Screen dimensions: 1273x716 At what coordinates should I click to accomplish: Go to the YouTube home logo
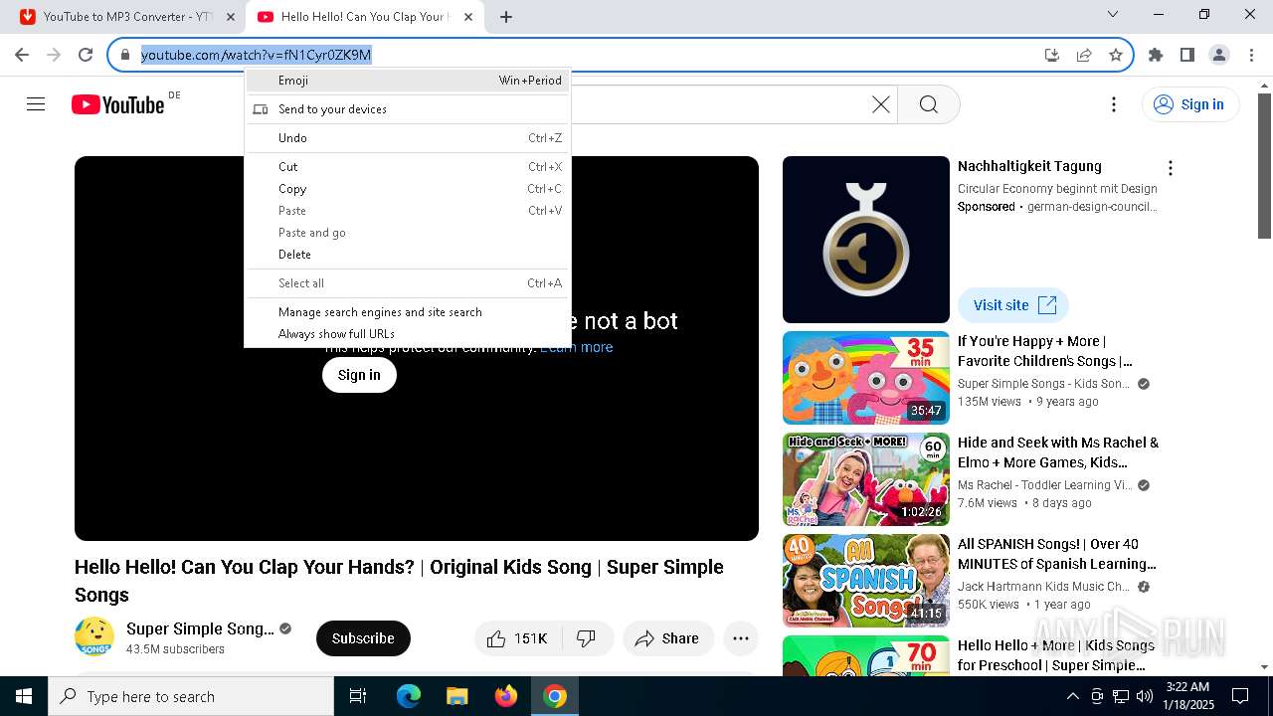pyautogui.click(x=118, y=104)
